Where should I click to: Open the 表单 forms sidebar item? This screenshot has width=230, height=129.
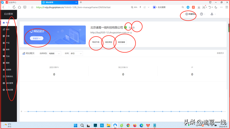(8, 49)
